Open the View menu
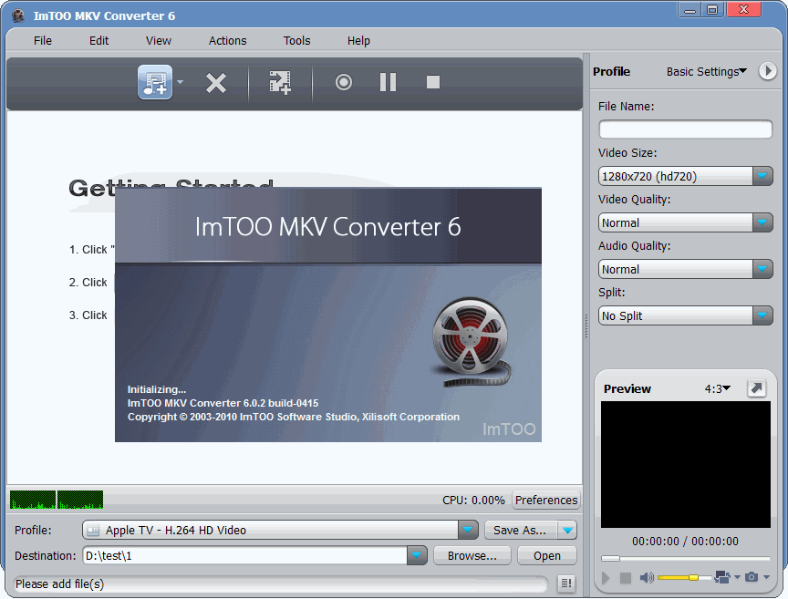The width and height of the screenshot is (788, 599). (159, 41)
